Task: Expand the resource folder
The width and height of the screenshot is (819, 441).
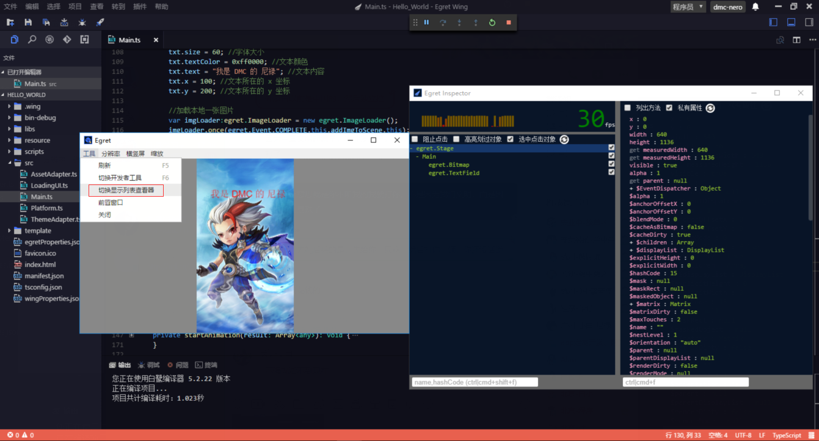Action: click(10, 140)
